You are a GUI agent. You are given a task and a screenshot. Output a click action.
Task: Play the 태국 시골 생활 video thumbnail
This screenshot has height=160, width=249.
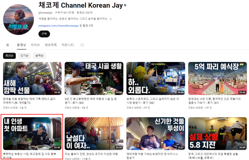(94, 78)
